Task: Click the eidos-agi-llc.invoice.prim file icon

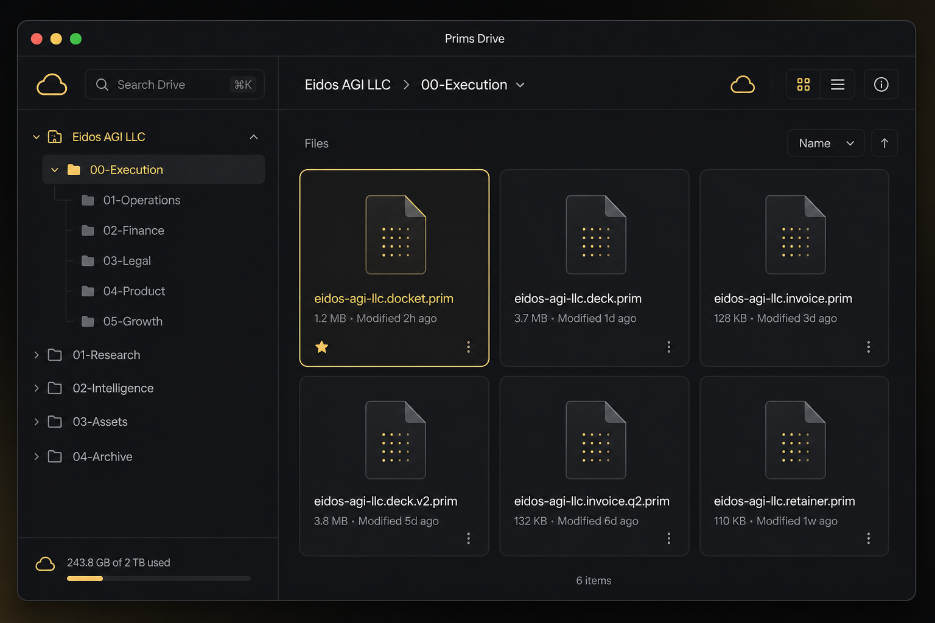Action: coord(796,235)
